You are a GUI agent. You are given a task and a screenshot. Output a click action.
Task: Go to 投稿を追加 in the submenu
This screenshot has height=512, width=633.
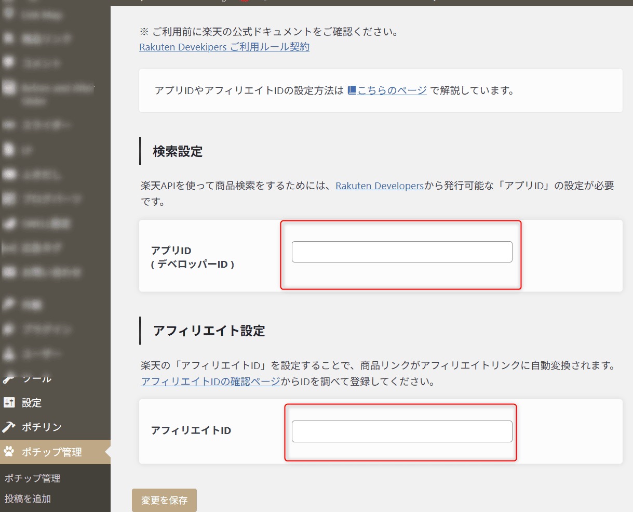coord(28,498)
